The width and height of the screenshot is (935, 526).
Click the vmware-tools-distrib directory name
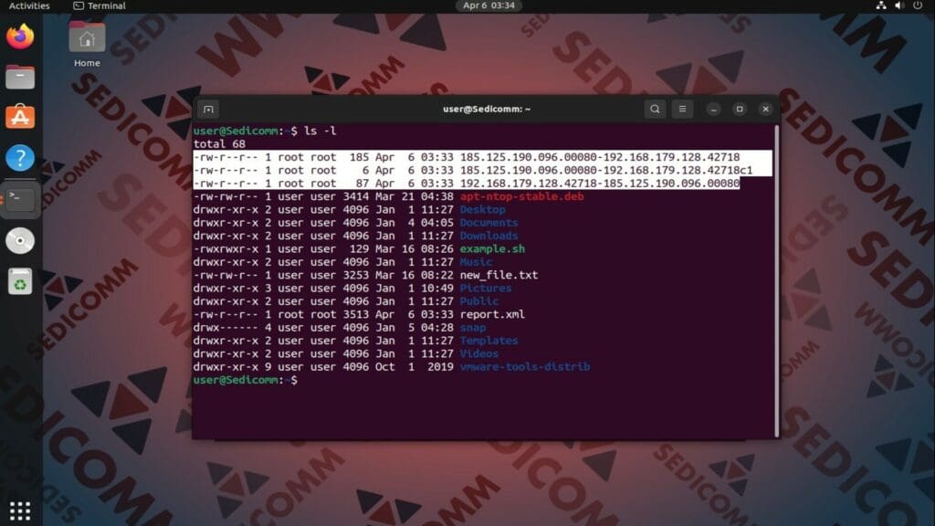(x=525, y=367)
